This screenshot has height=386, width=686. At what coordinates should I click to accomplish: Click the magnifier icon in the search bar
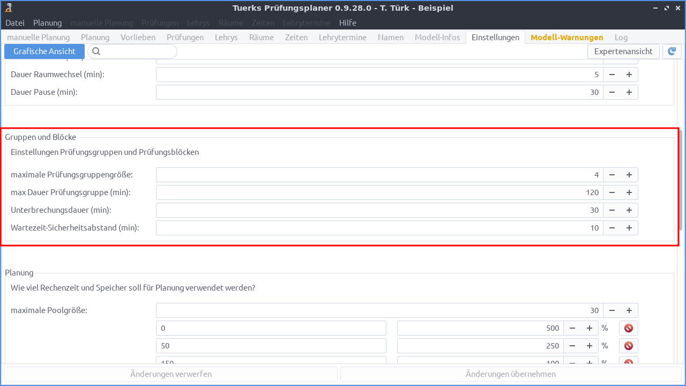coord(96,51)
